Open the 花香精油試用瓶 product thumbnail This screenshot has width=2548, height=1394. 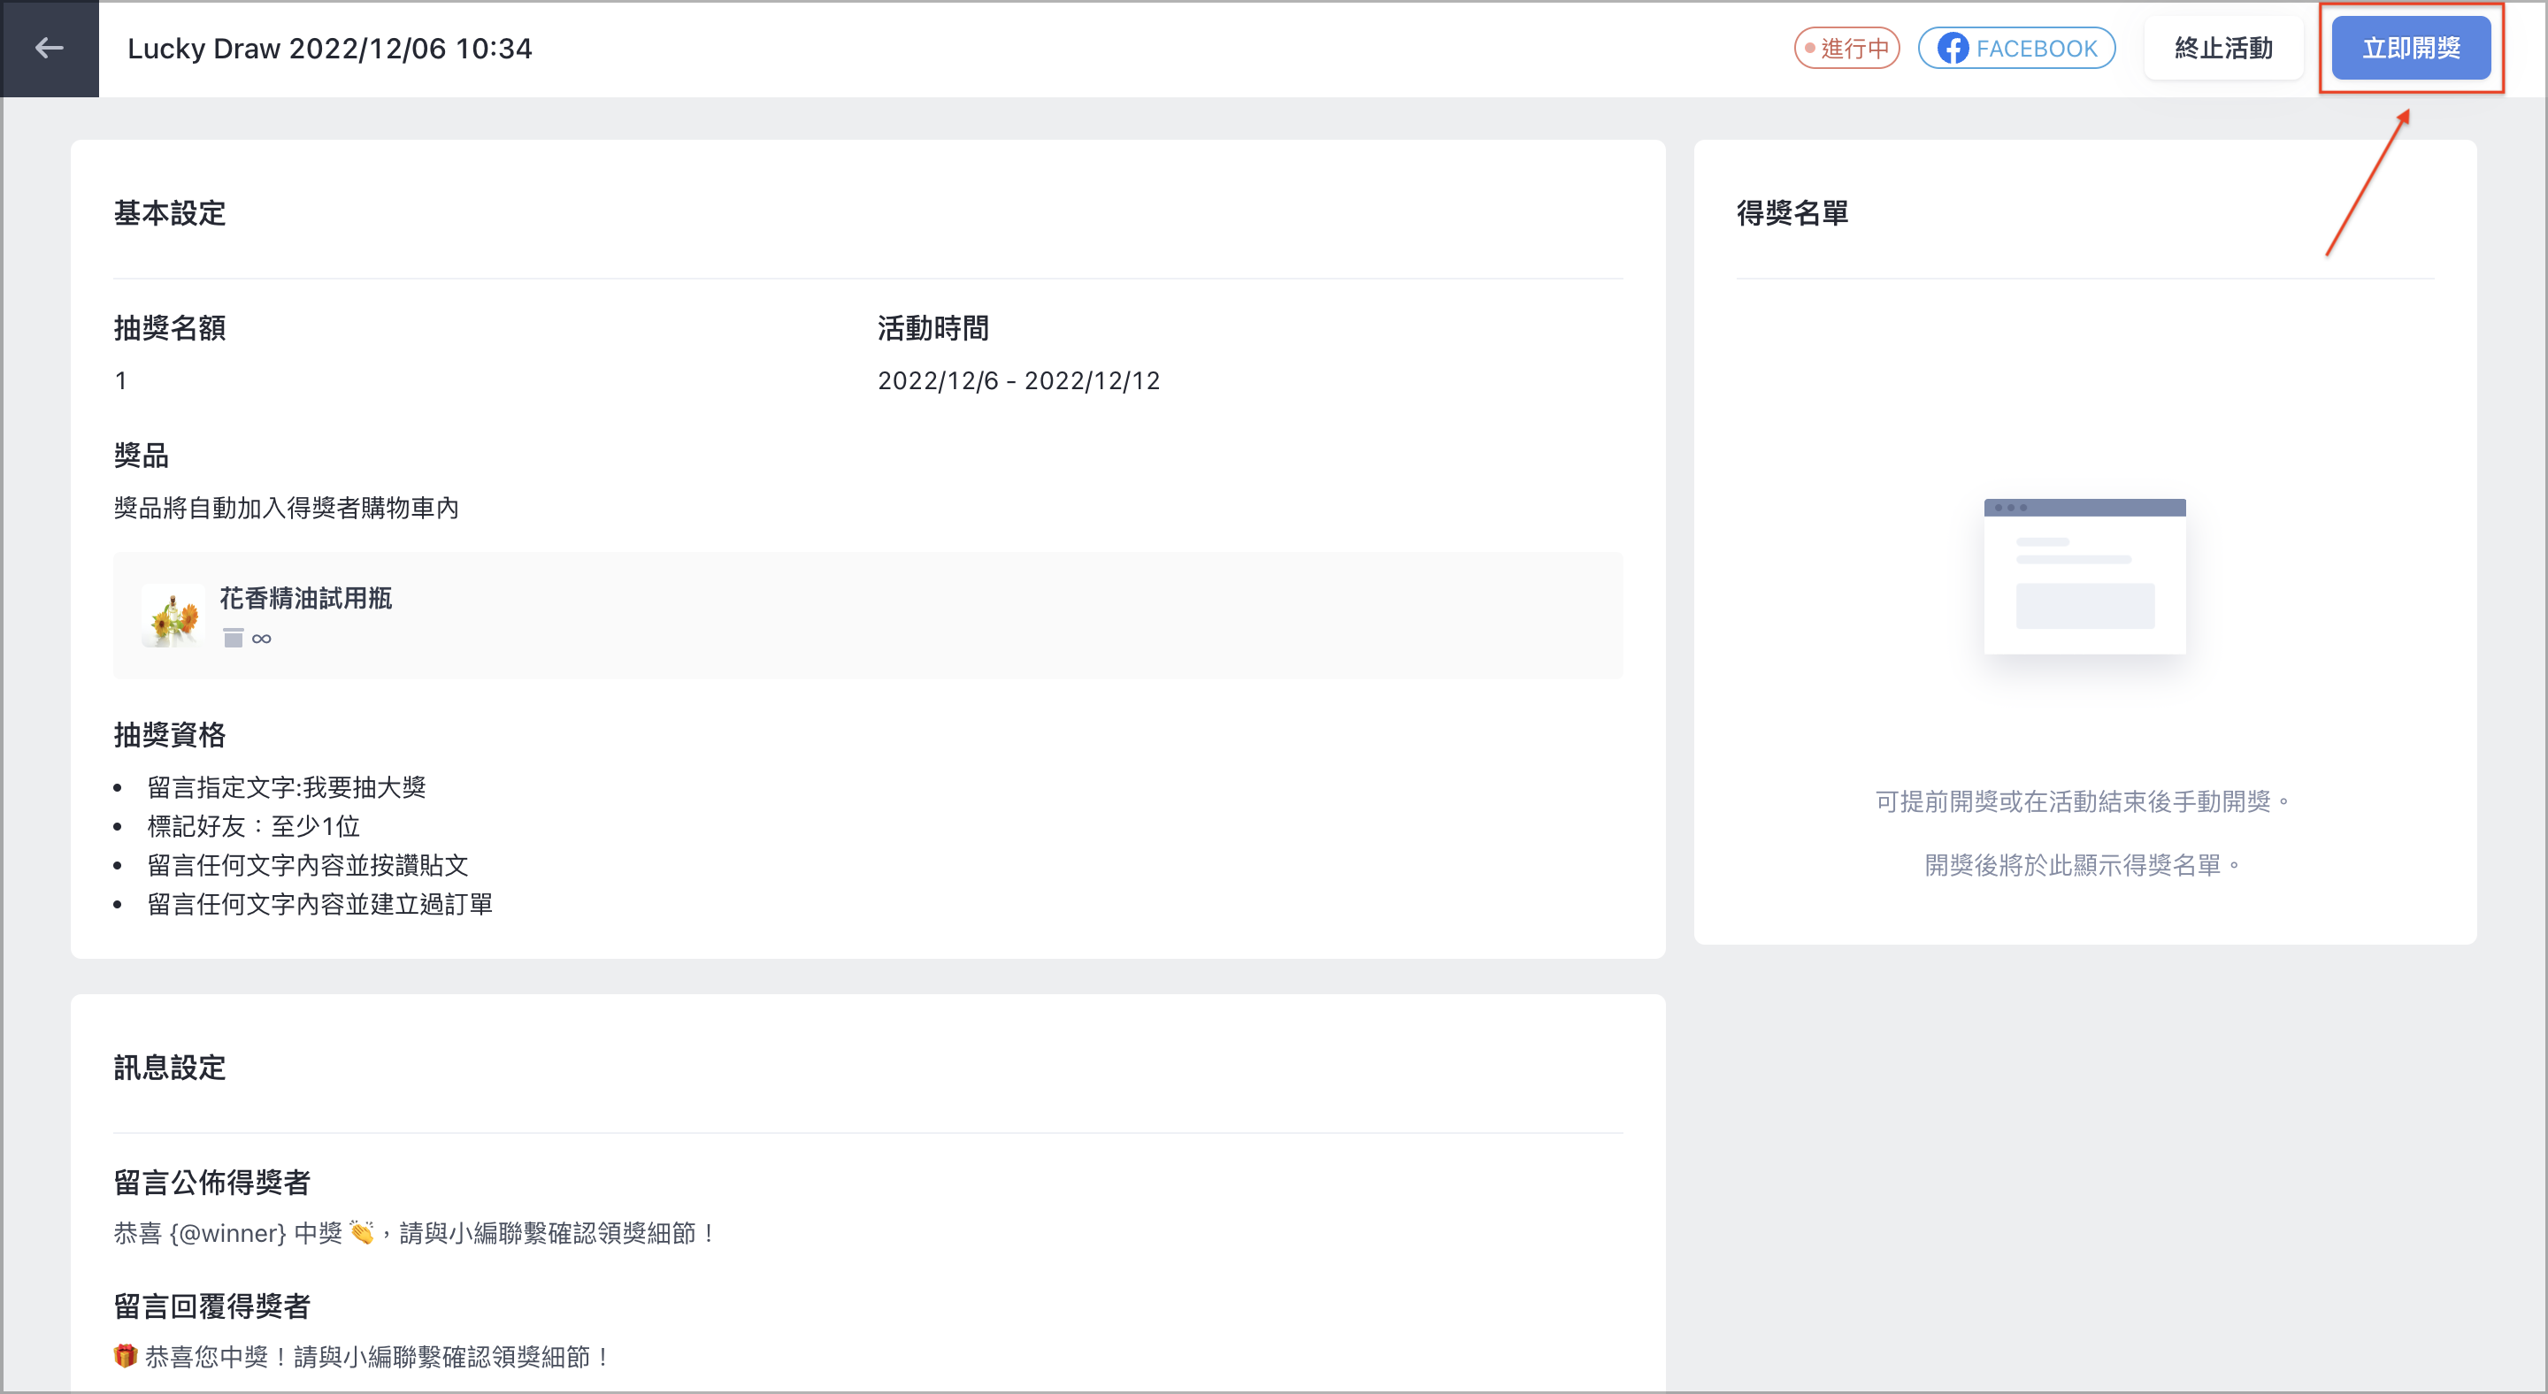pos(173,615)
